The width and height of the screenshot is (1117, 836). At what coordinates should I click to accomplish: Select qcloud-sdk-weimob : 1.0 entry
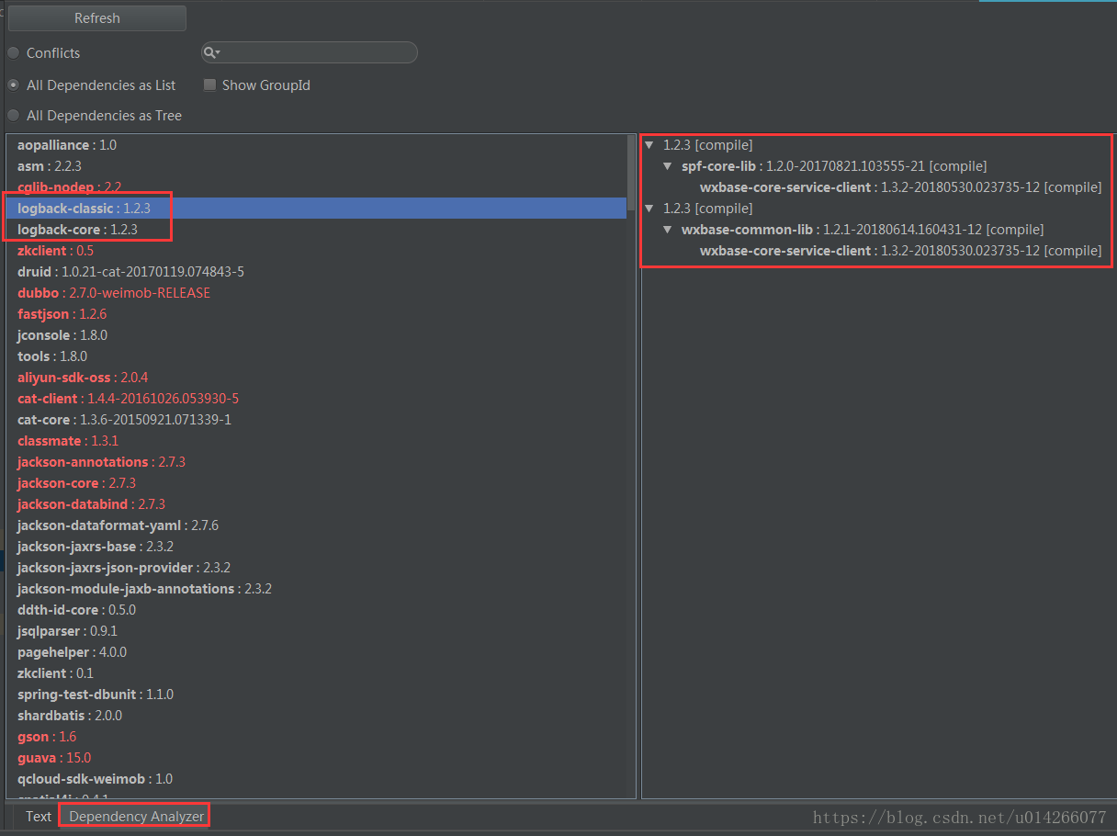[95, 779]
